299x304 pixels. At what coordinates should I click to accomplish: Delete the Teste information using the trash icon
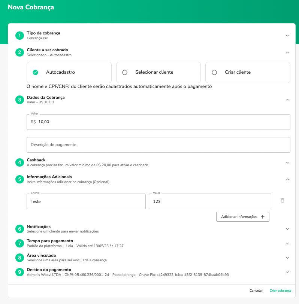tap(283, 201)
